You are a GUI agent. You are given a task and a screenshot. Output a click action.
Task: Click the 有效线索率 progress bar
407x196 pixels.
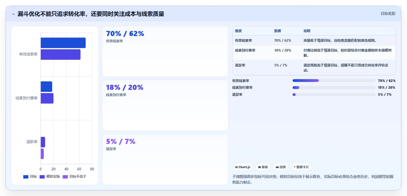334,81
